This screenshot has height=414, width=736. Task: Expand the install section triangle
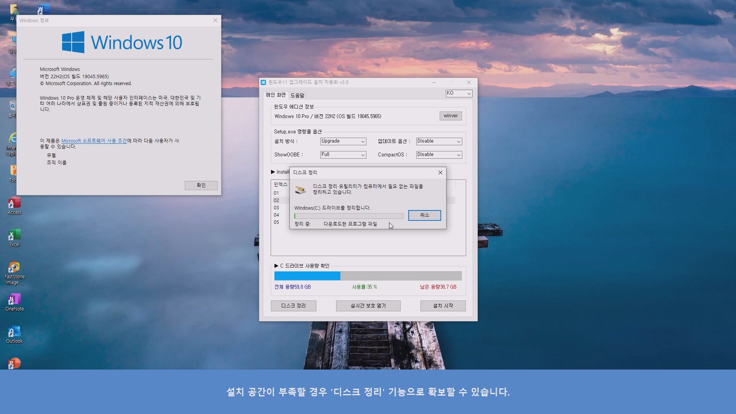(x=273, y=172)
